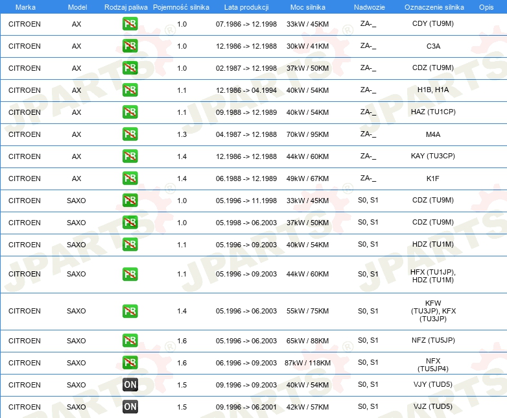The image size is (507, 418).
Task: Click the Marka column header
Action: (25, 7)
